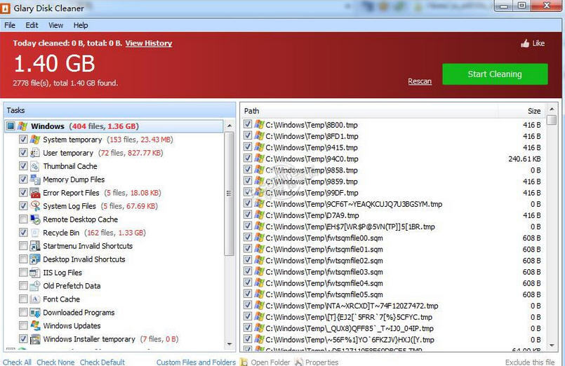Click the Tasks panel scroll up arrow
Screen dimensions: 565x366
pyautogui.click(x=230, y=126)
